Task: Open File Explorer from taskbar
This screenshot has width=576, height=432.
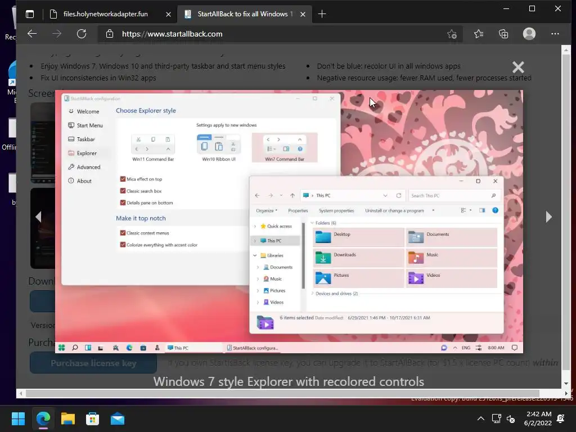Action: [x=68, y=418]
